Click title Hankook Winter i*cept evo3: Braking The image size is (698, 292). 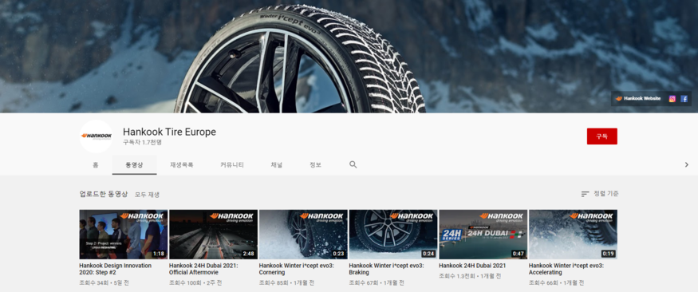pos(386,269)
